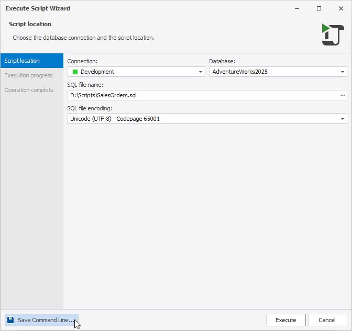
Task: Click the AdventureWorks2025 database value
Action: (x=240, y=72)
